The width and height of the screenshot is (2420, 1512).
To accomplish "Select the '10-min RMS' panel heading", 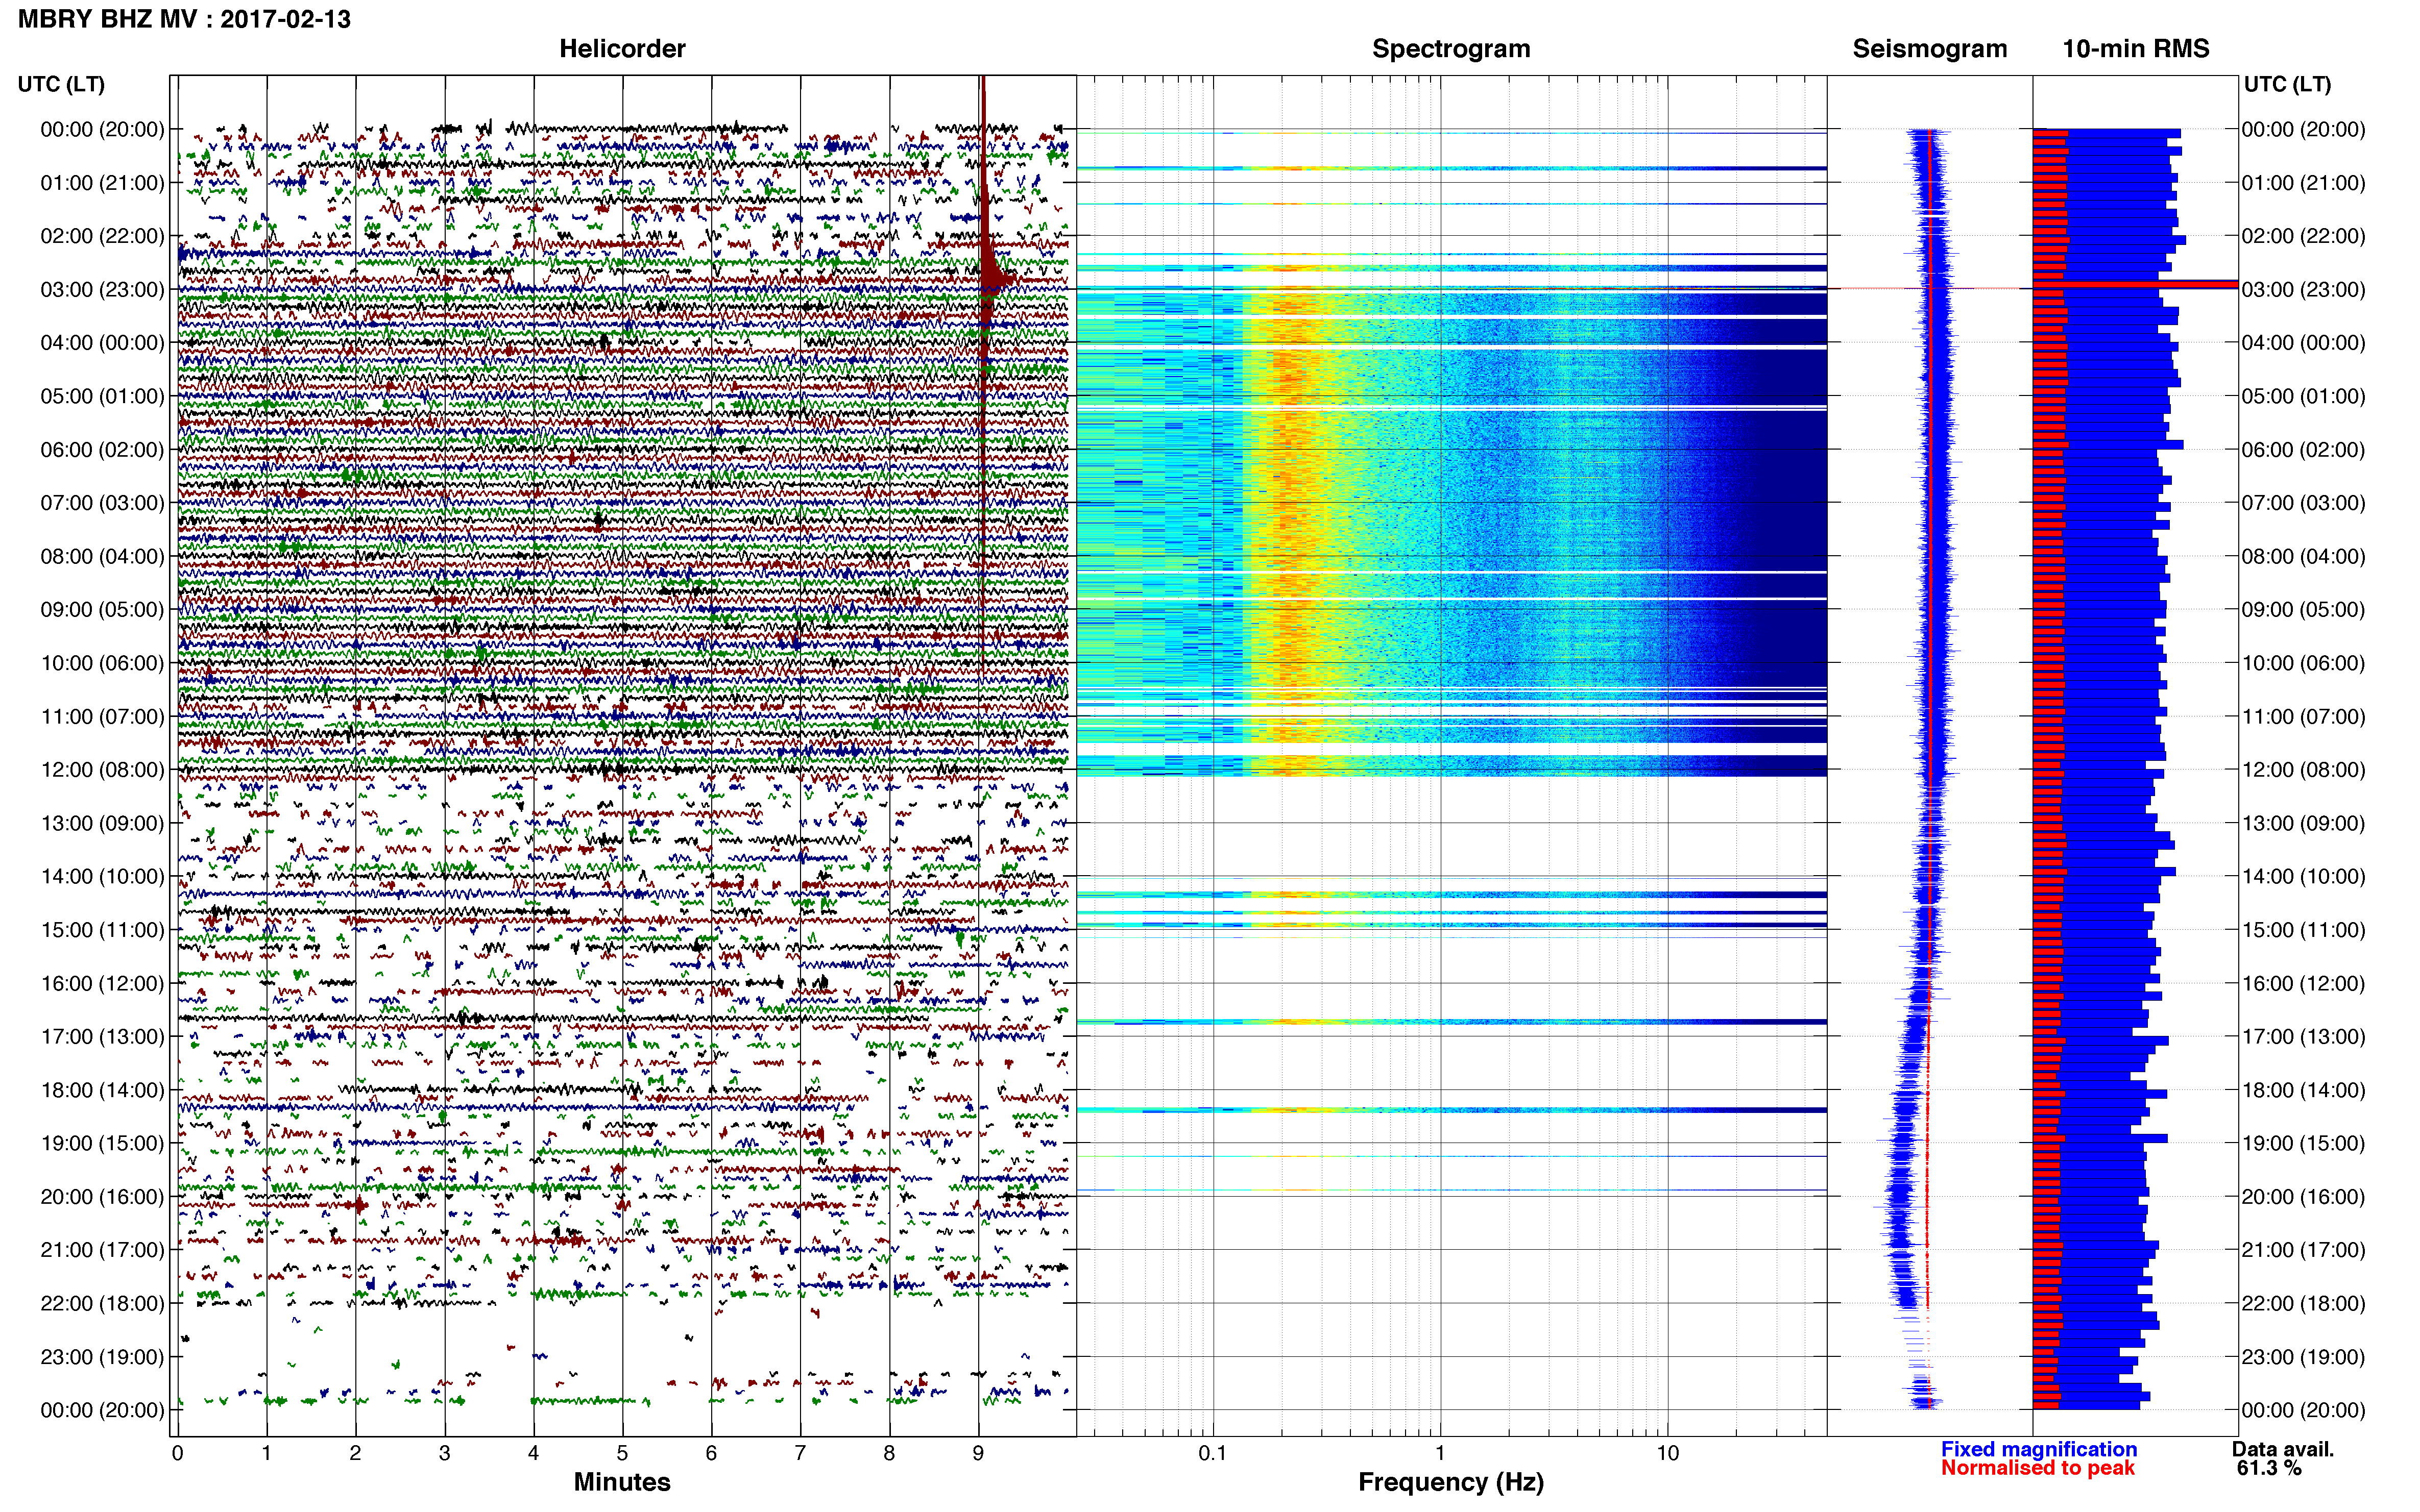I will (x=2135, y=49).
